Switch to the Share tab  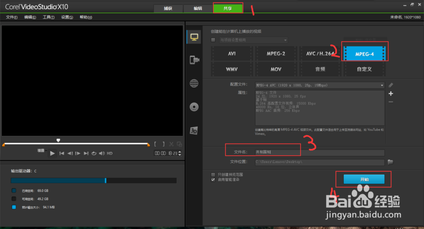[x=228, y=8]
